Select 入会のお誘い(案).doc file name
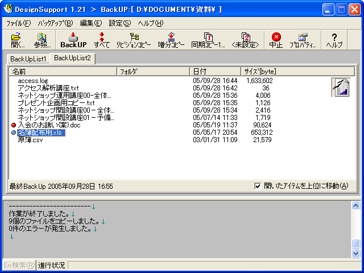The width and height of the screenshot is (364, 273). point(49,125)
